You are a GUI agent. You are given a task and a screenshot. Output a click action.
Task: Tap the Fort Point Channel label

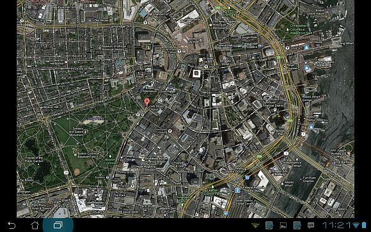[x=310, y=180]
